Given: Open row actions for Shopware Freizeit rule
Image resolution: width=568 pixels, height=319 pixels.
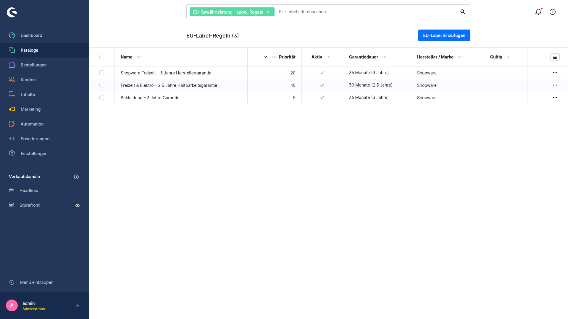Looking at the screenshot, I should point(555,73).
